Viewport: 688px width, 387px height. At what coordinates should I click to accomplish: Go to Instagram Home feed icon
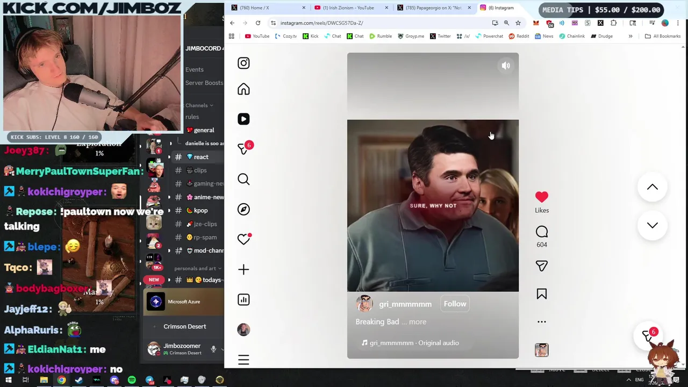tap(243, 89)
